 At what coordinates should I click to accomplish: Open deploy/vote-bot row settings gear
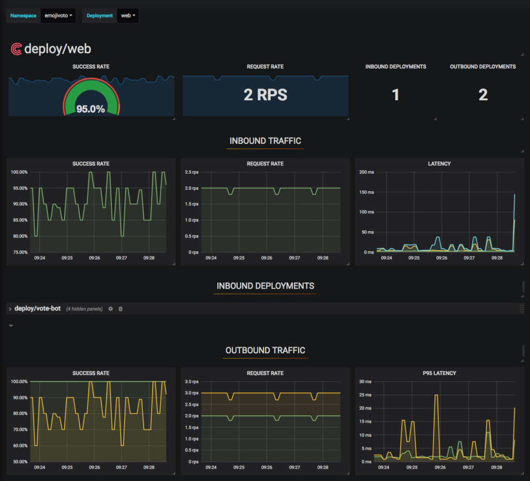111,309
